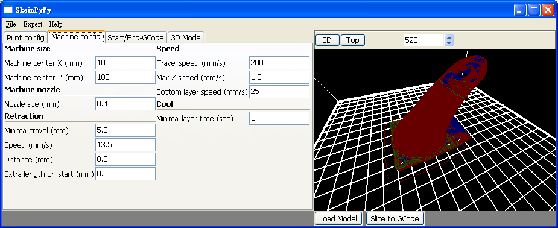Click the SkeinPyPy title bar app icon
Image resolution: width=558 pixels, height=228 pixels.
pos(8,10)
